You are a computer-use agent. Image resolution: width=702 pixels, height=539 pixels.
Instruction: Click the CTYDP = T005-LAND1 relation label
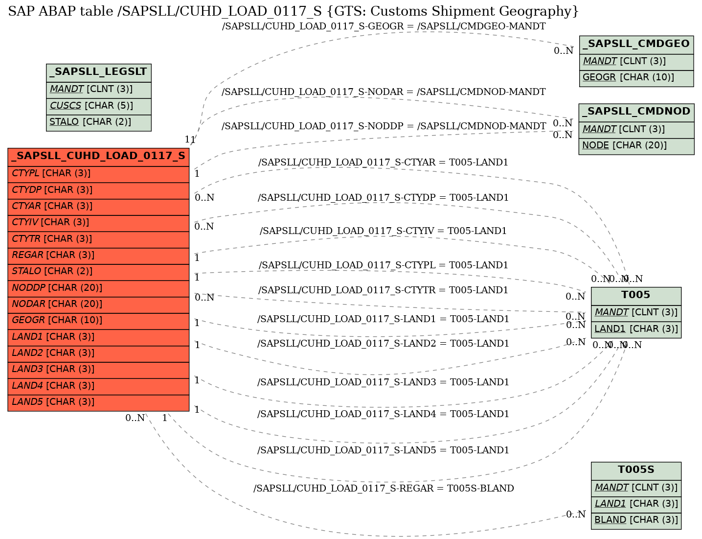[x=384, y=198]
